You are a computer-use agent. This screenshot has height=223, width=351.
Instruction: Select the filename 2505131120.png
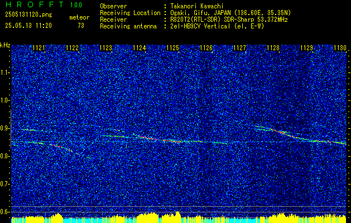(x=28, y=15)
